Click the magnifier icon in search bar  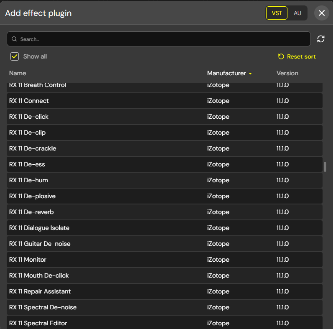[x=14, y=39]
